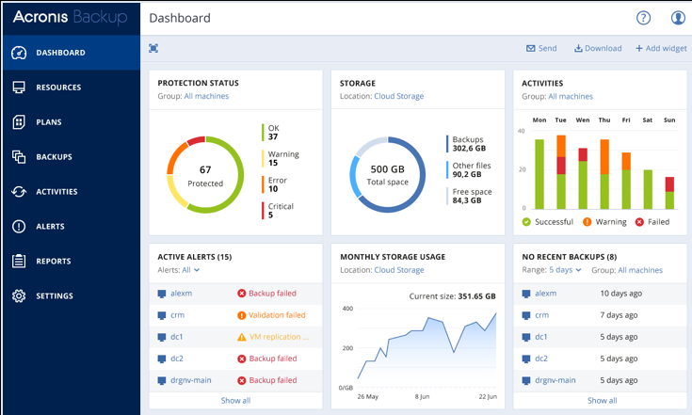
Task: Go to the Activities menu item
Action: click(56, 192)
